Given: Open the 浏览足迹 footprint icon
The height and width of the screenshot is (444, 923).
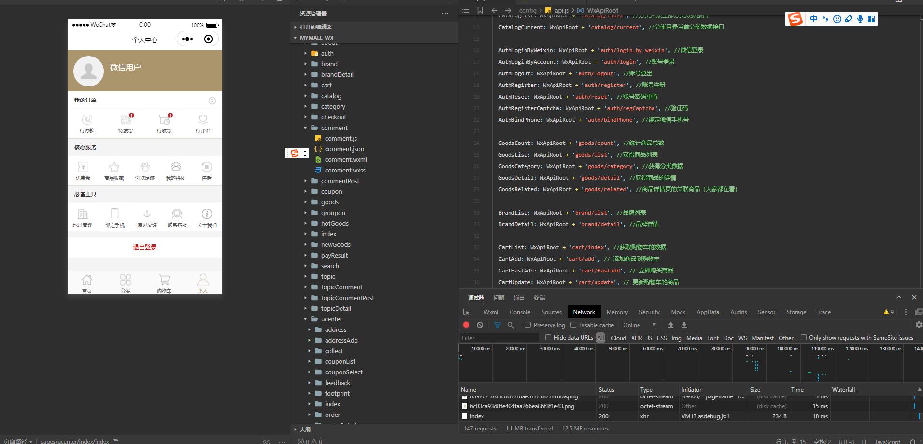Looking at the screenshot, I should 145,167.
